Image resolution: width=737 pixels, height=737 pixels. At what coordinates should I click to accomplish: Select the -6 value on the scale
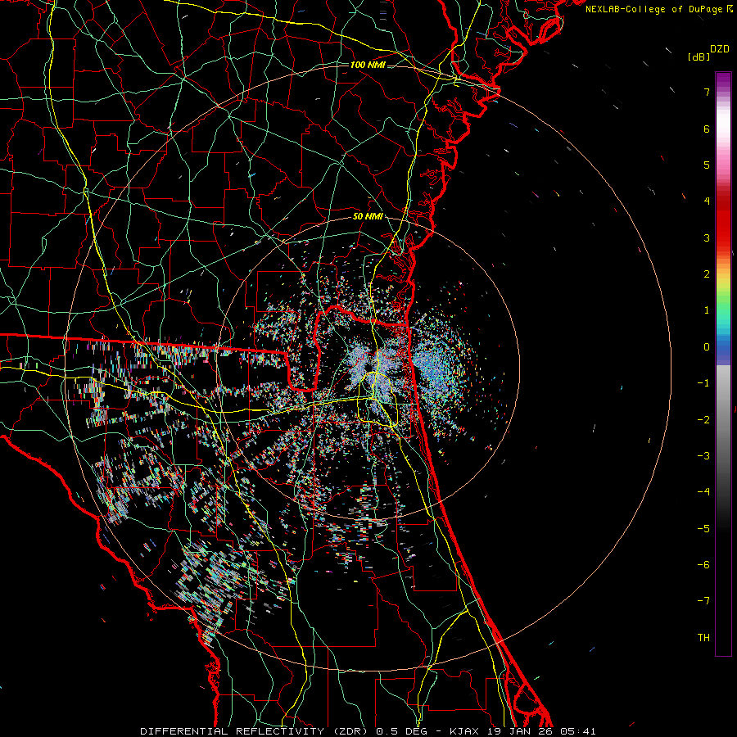[703, 565]
